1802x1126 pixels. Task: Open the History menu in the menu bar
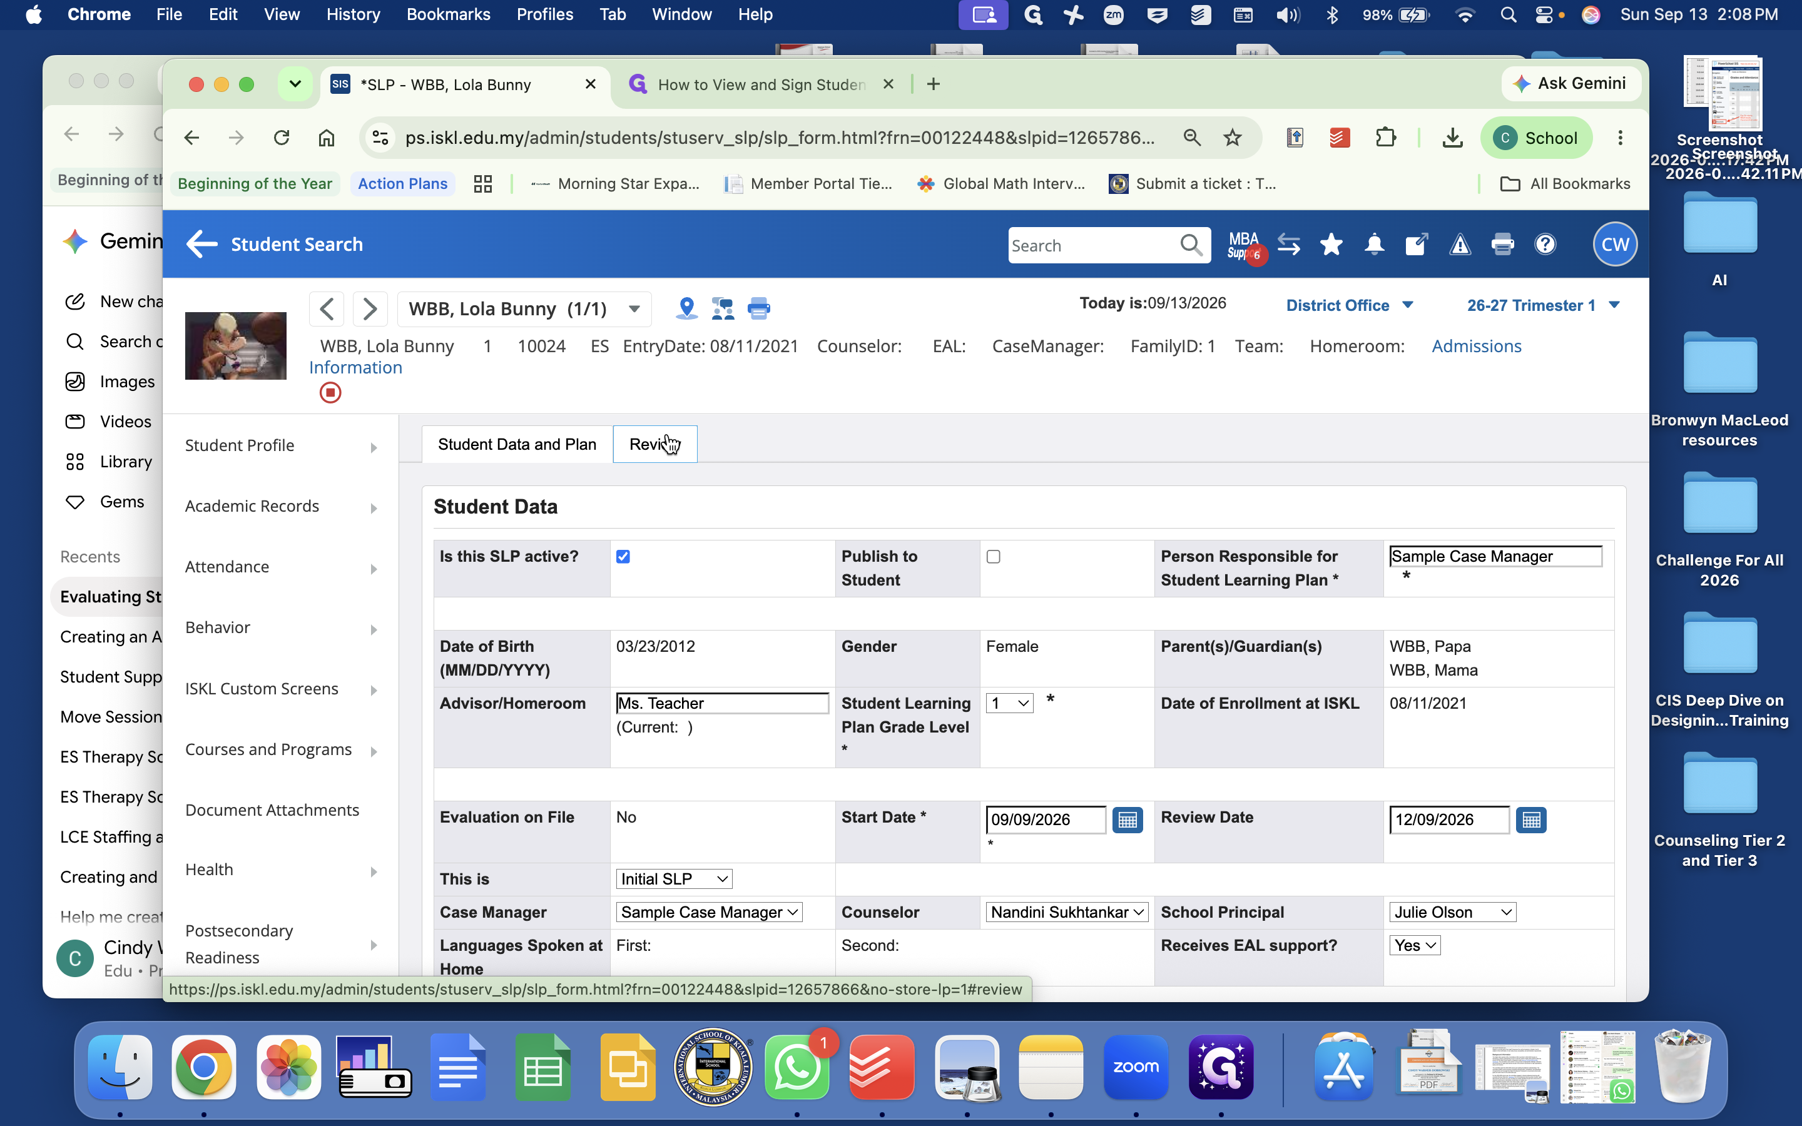353,14
